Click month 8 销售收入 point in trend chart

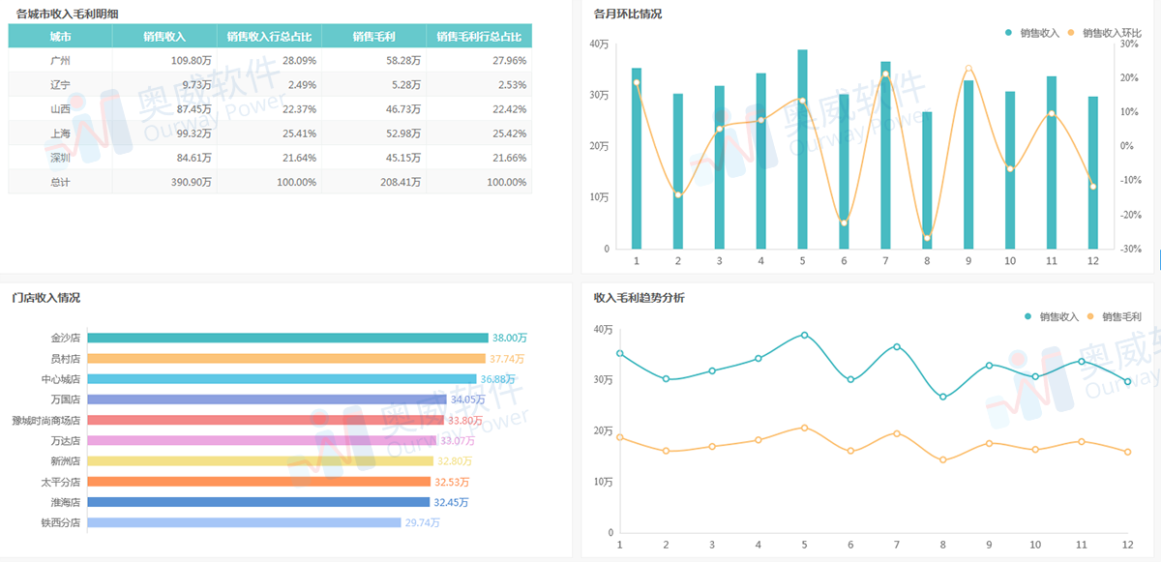pos(942,397)
